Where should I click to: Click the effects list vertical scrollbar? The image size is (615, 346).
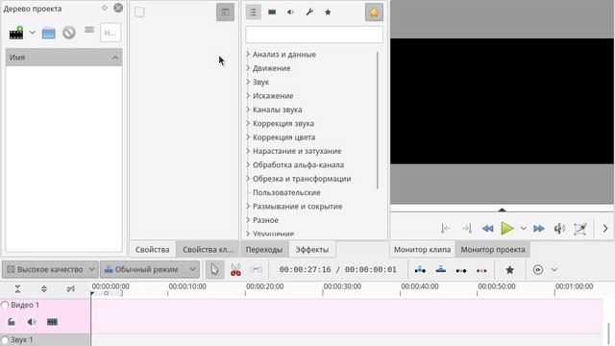point(378,120)
